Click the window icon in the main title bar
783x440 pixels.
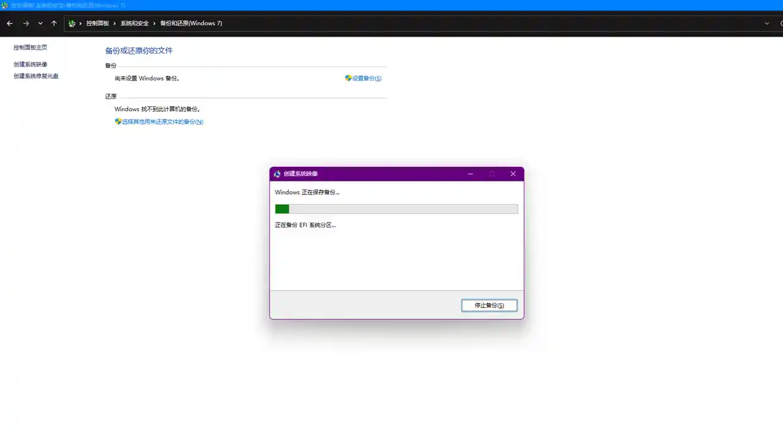coord(5,5)
